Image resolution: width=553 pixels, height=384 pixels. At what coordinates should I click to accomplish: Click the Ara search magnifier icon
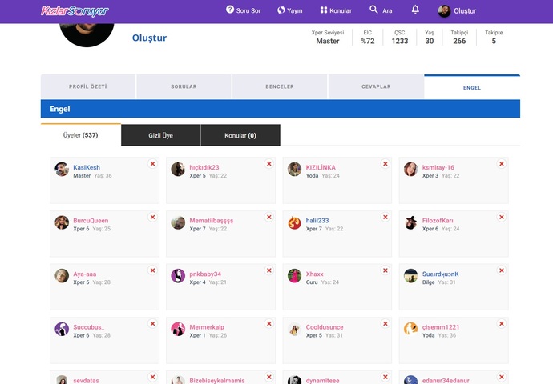373,9
